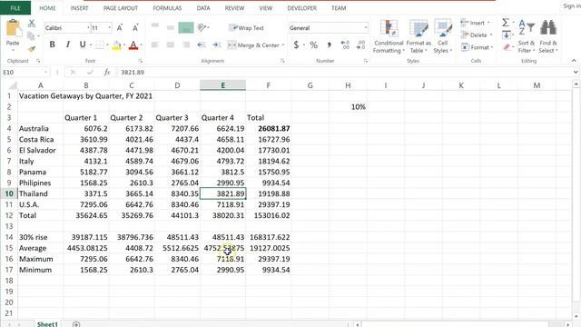Viewport: 581px width, 327px height.
Task: Apply the red font color swatch
Action: click(x=133, y=45)
